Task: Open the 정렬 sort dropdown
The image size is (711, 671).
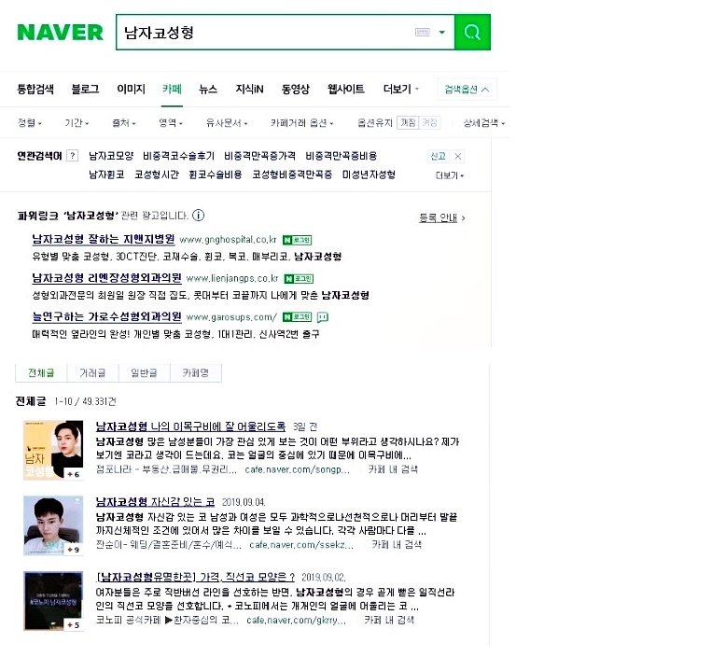Action: click(x=30, y=123)
